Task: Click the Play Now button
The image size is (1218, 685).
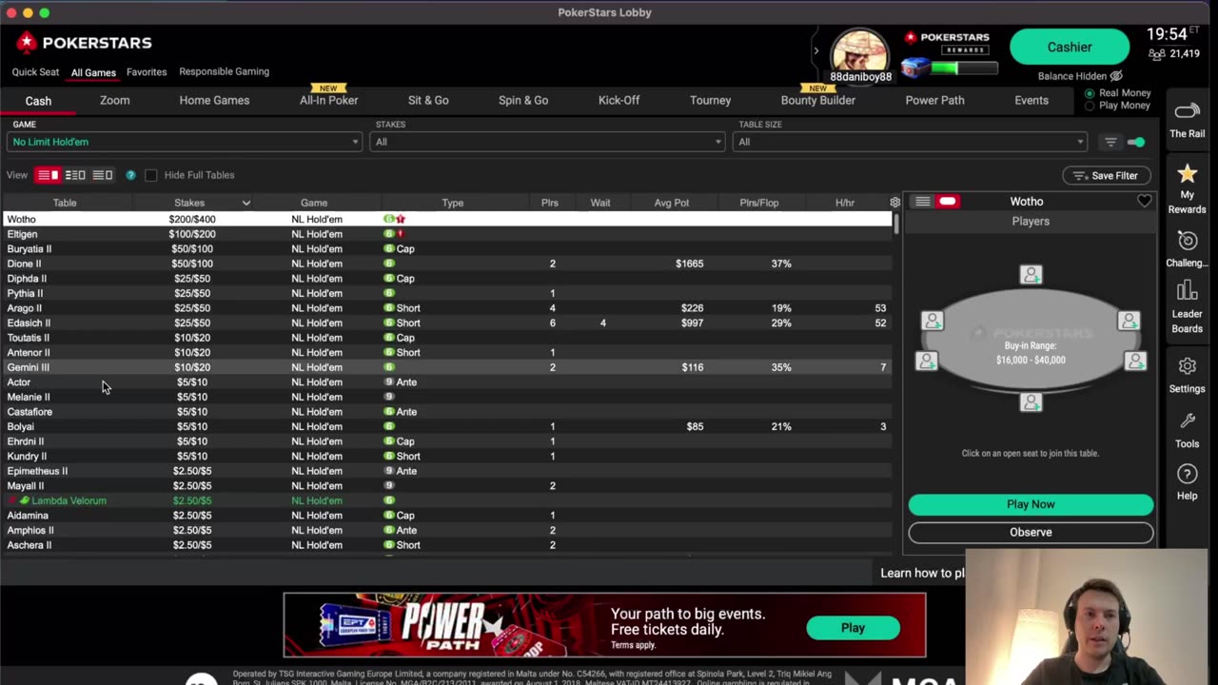Action: (x=1031, y=504)
